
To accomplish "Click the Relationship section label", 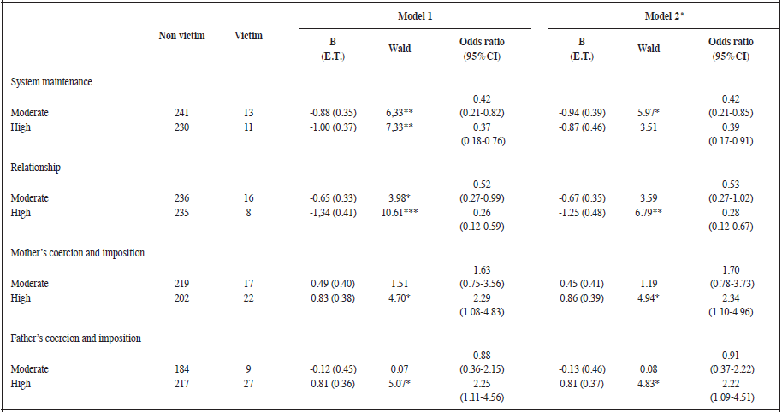I will click(37, 168).
